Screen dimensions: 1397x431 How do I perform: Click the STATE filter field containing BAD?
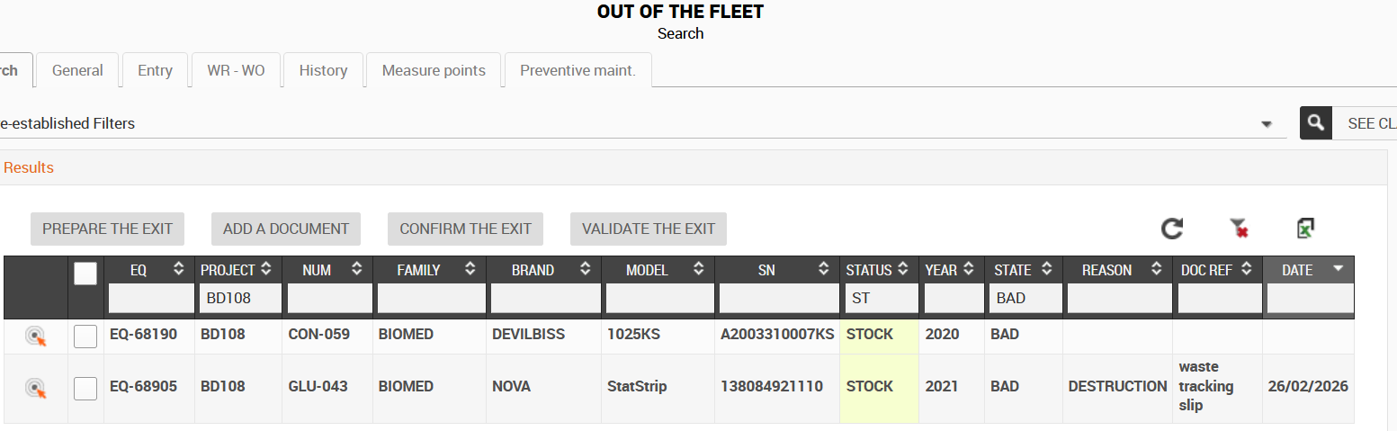[1025, 298]
